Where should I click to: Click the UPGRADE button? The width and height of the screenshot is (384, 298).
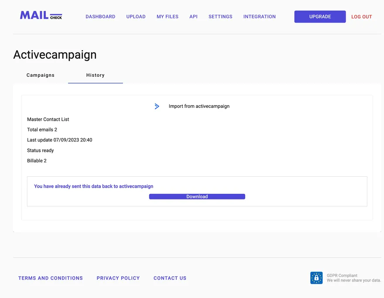point(320,16)
